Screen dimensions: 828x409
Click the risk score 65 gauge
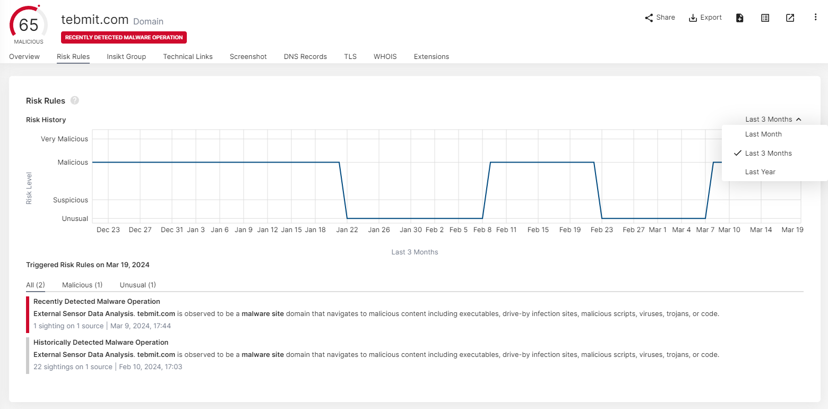click(x=29, y=25)
